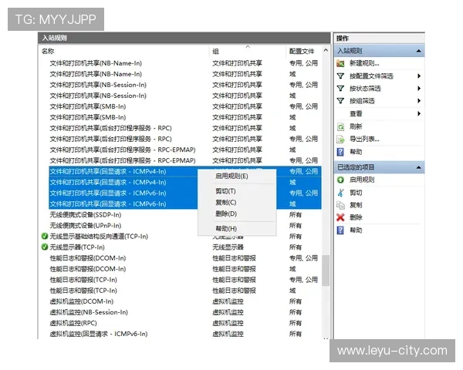Click 按配置文件筛选 action text

tap(371, 76)
